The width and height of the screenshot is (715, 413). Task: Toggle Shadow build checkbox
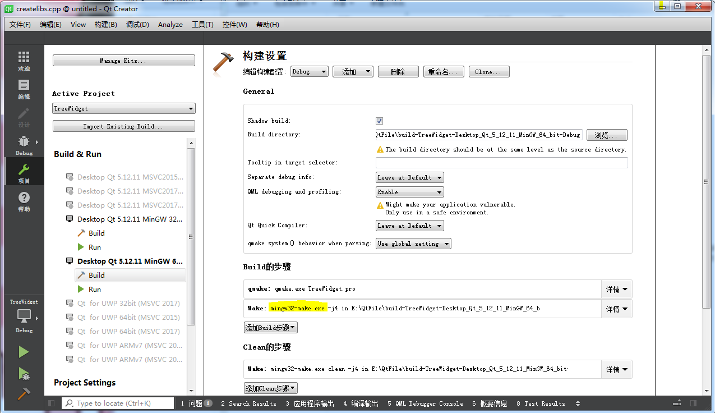coord(380,121)
